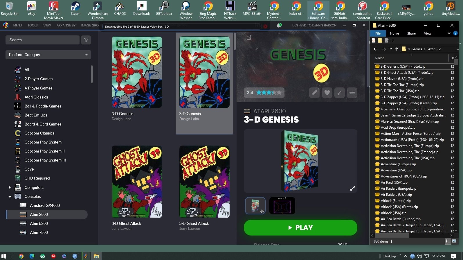Open the GBToolbox desktop icon
This screenshot has height=260, width=463.
tap(164, 8)
